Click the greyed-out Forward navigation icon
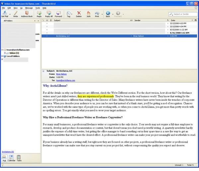 [x=118, y=14]
